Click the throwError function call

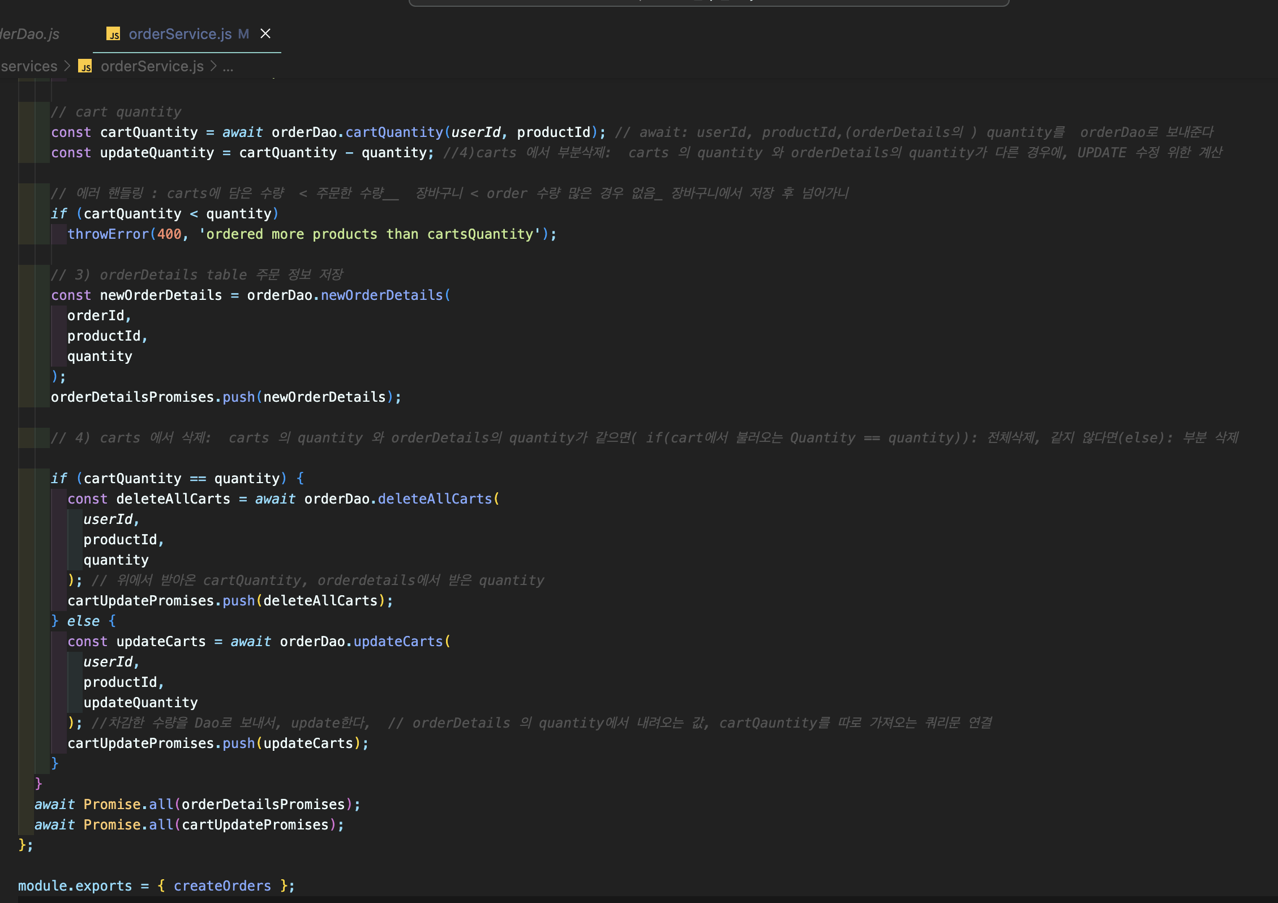point(108,234)
